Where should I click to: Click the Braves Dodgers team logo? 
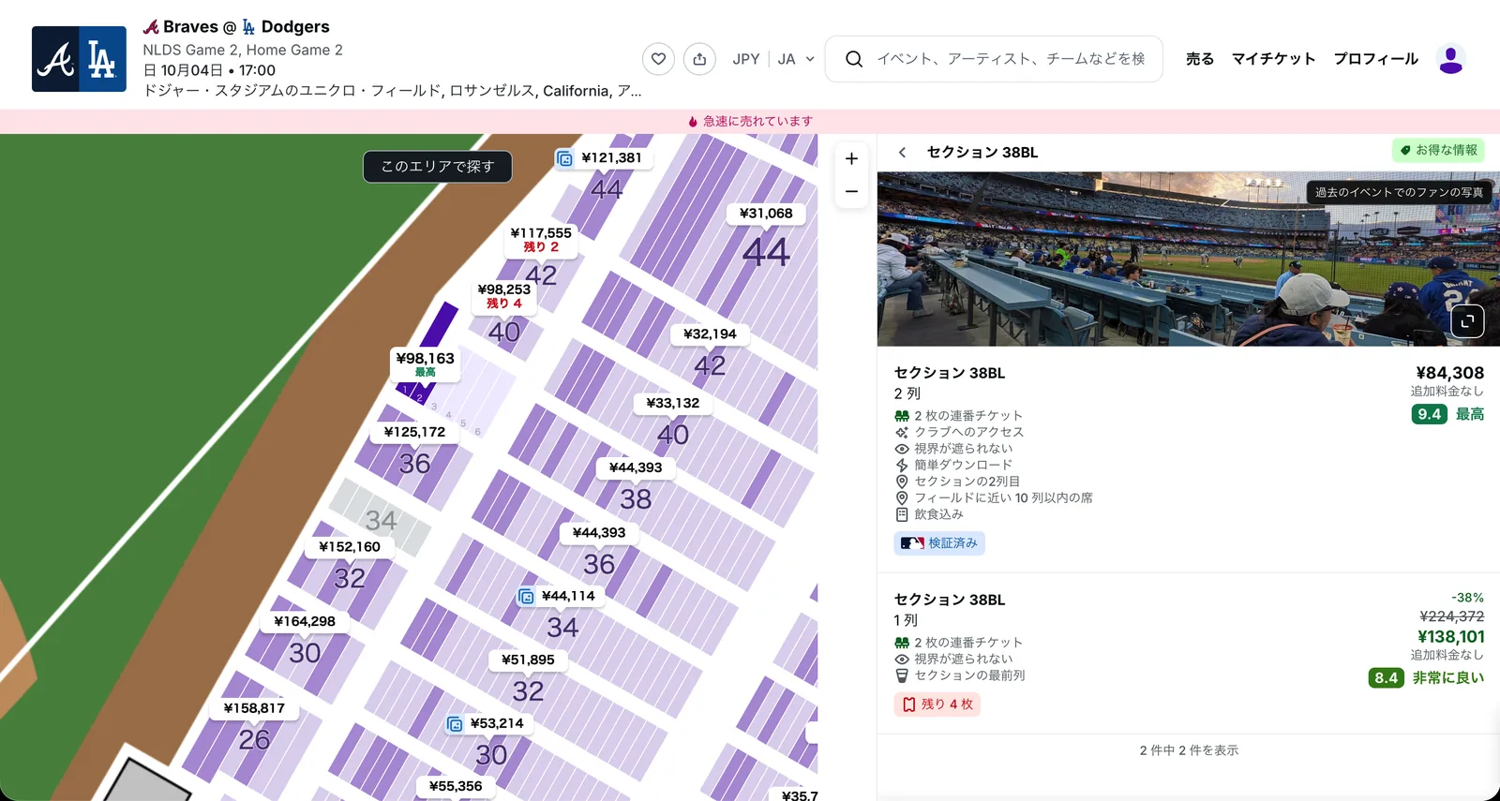coord(79,59)
